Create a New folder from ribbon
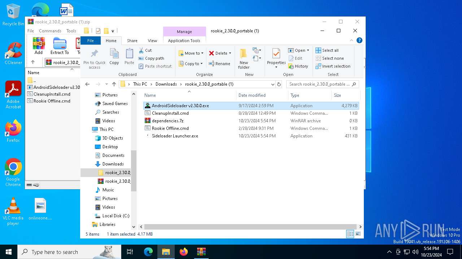462x259 pixels. coord(244,59)
